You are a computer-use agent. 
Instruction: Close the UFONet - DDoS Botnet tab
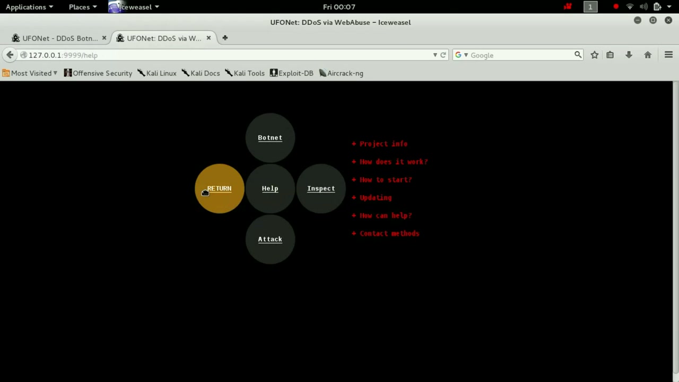104,38
